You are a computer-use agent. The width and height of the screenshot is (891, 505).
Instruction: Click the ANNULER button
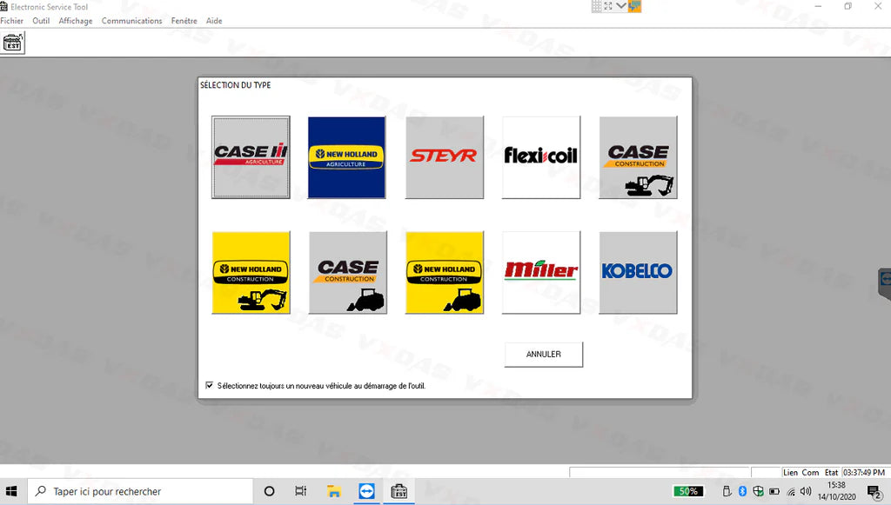coord(543,354)
